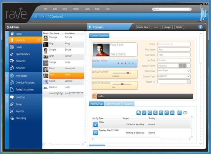The height and width of the screenshot is (154, 211).
Task: Open the Home quicklink
Action: coord(18,34)
